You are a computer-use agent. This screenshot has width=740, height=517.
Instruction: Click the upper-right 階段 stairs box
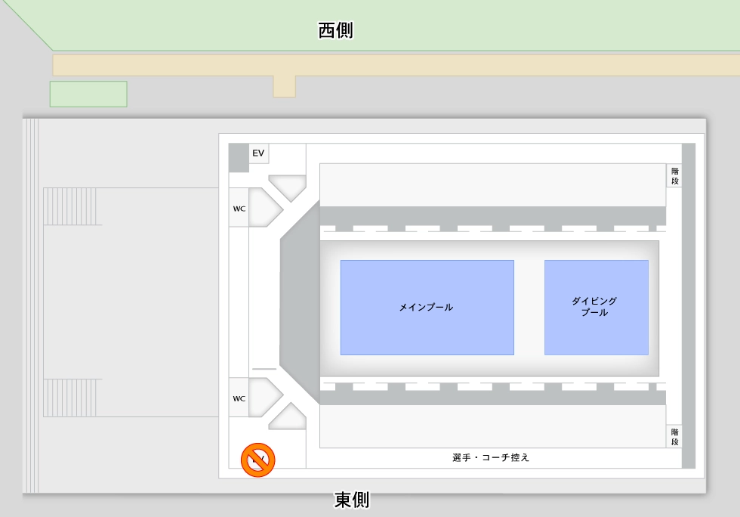(x=674, y=176)
